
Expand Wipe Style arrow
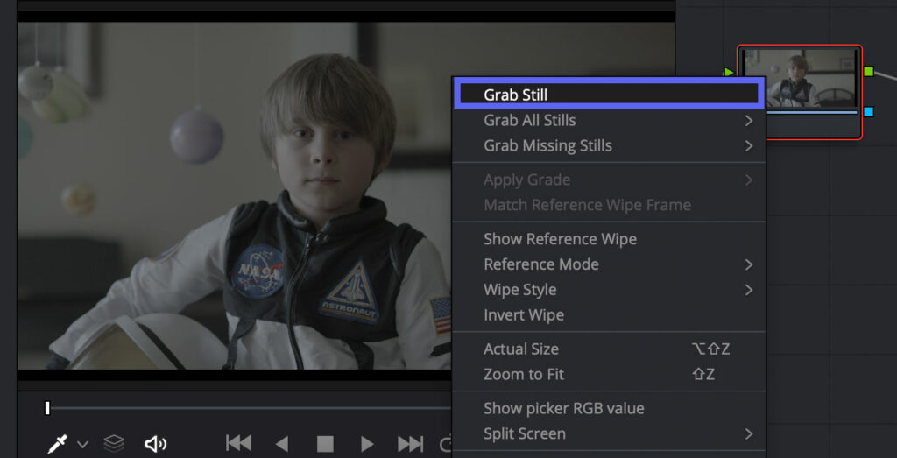tap(749, 290)
